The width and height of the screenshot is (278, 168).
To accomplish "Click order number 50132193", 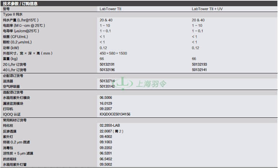I will [x=199, y=64].
